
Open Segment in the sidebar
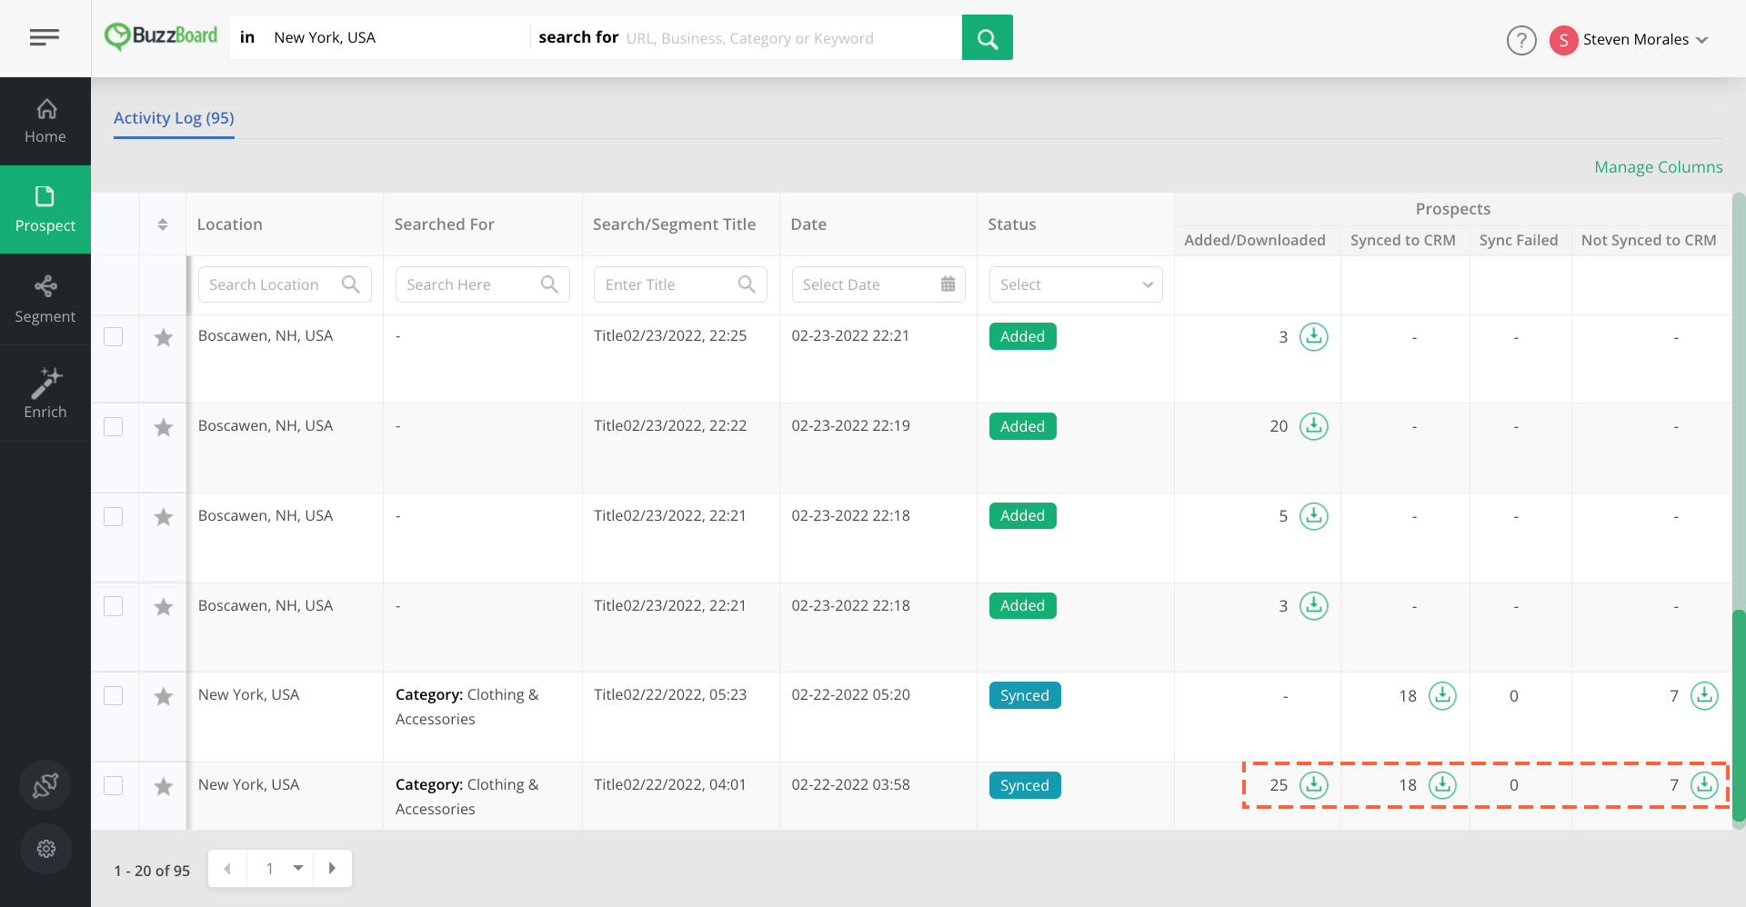(x=45, y=299)
